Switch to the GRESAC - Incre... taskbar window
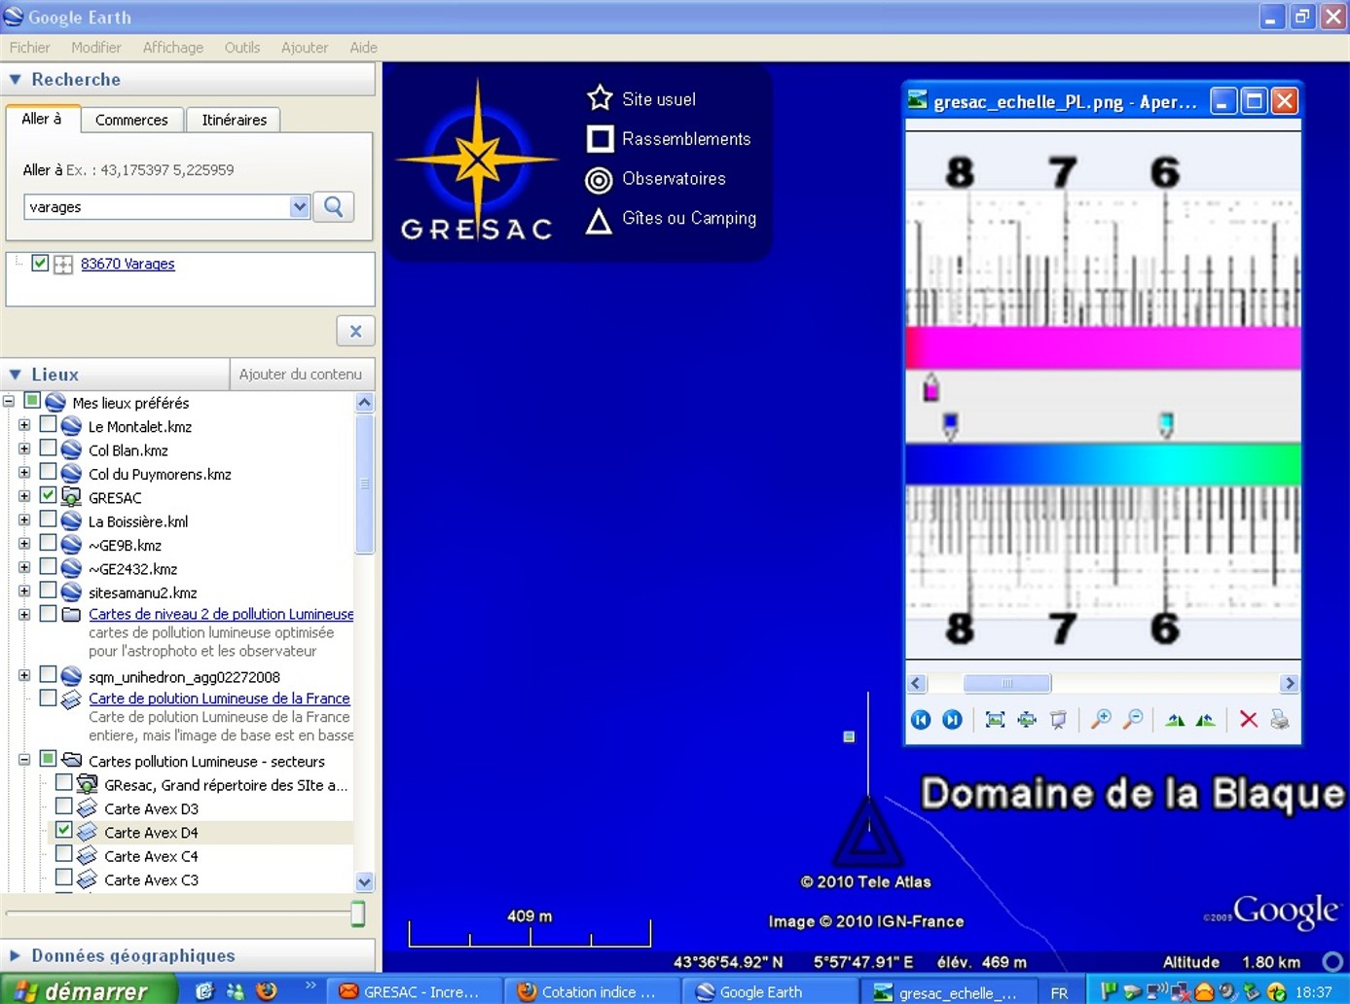Screen dimensions: 1350x1004 click(x=413, y=991)
